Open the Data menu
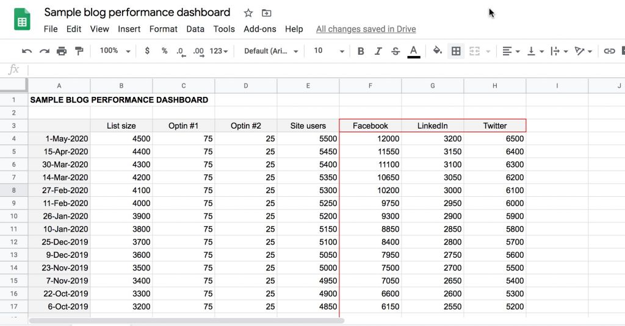The height and width of the screenshot is (326, 625). pos(195,29)
